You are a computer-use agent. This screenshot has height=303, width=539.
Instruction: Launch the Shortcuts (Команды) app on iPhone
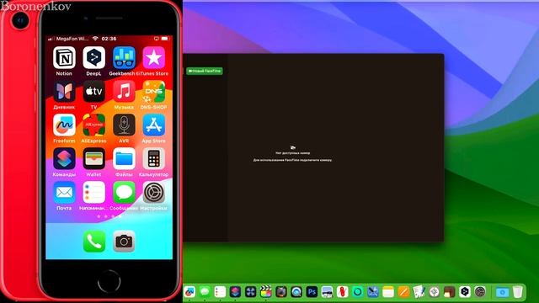tap(64, 159)
